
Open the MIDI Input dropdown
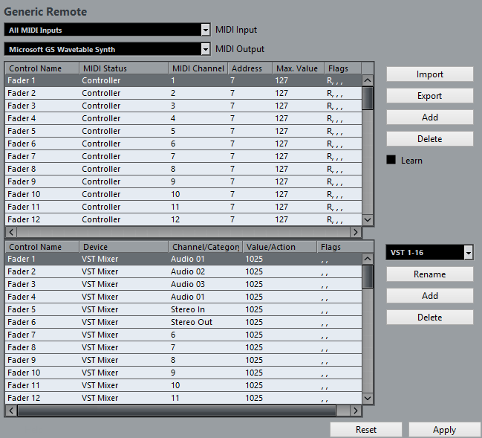[x=107, y=30]
